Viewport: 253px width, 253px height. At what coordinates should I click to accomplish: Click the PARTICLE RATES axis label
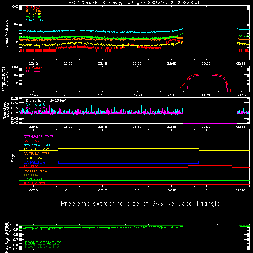point(5,79)
